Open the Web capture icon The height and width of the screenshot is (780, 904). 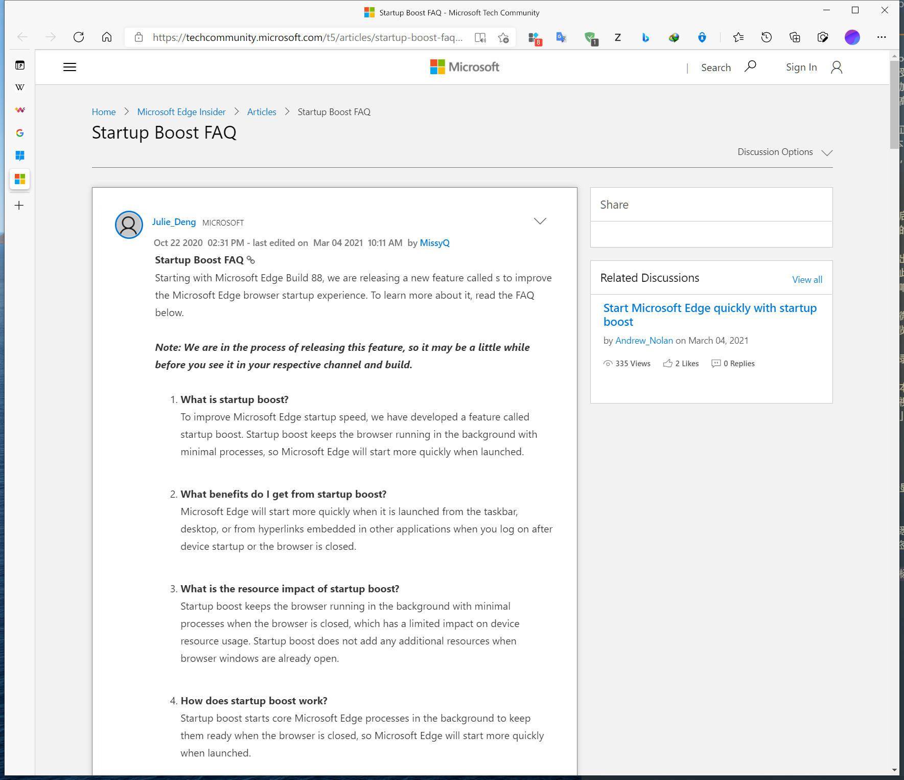point(822,37)
